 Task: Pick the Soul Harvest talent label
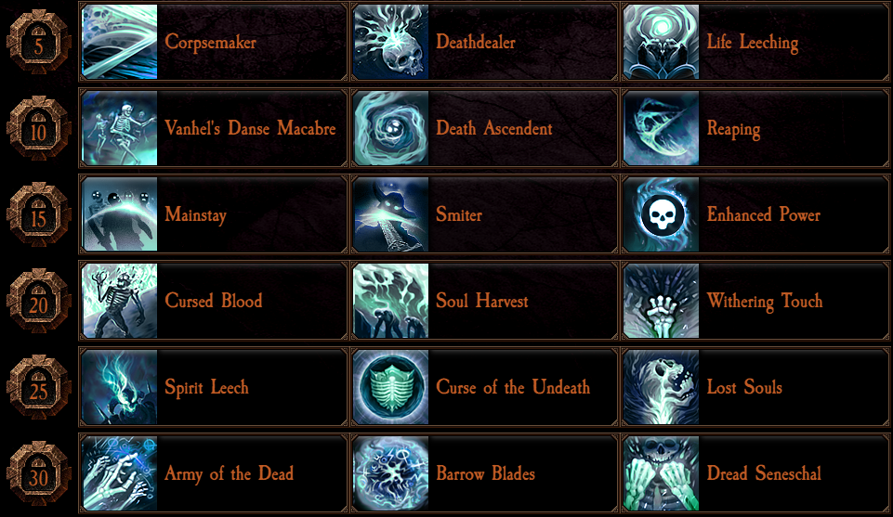(x=481, y=301)
